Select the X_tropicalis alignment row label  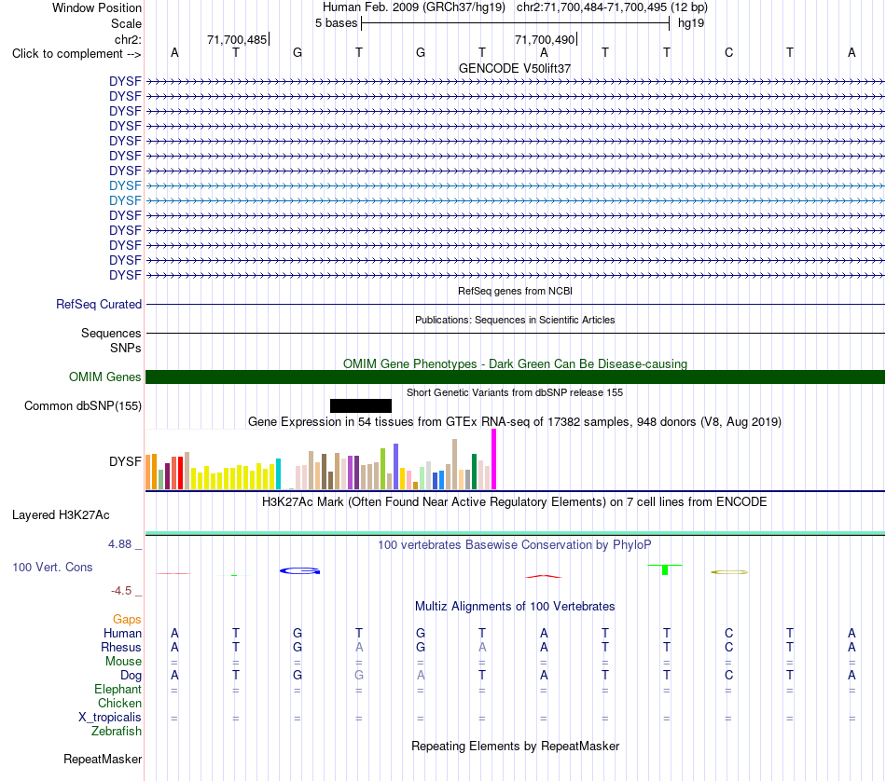coord(110,718)
